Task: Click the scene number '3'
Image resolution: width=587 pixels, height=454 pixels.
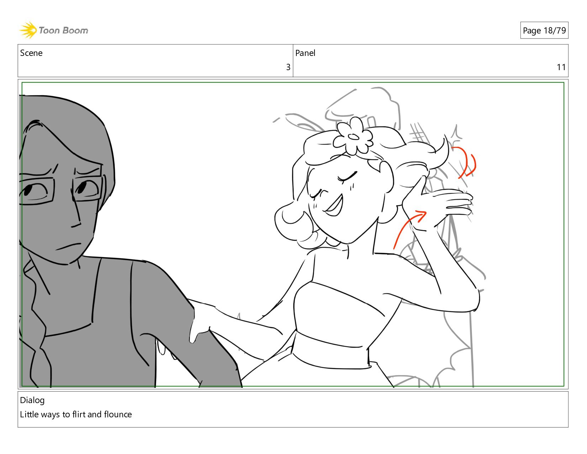Action: (x=288, y=67)
